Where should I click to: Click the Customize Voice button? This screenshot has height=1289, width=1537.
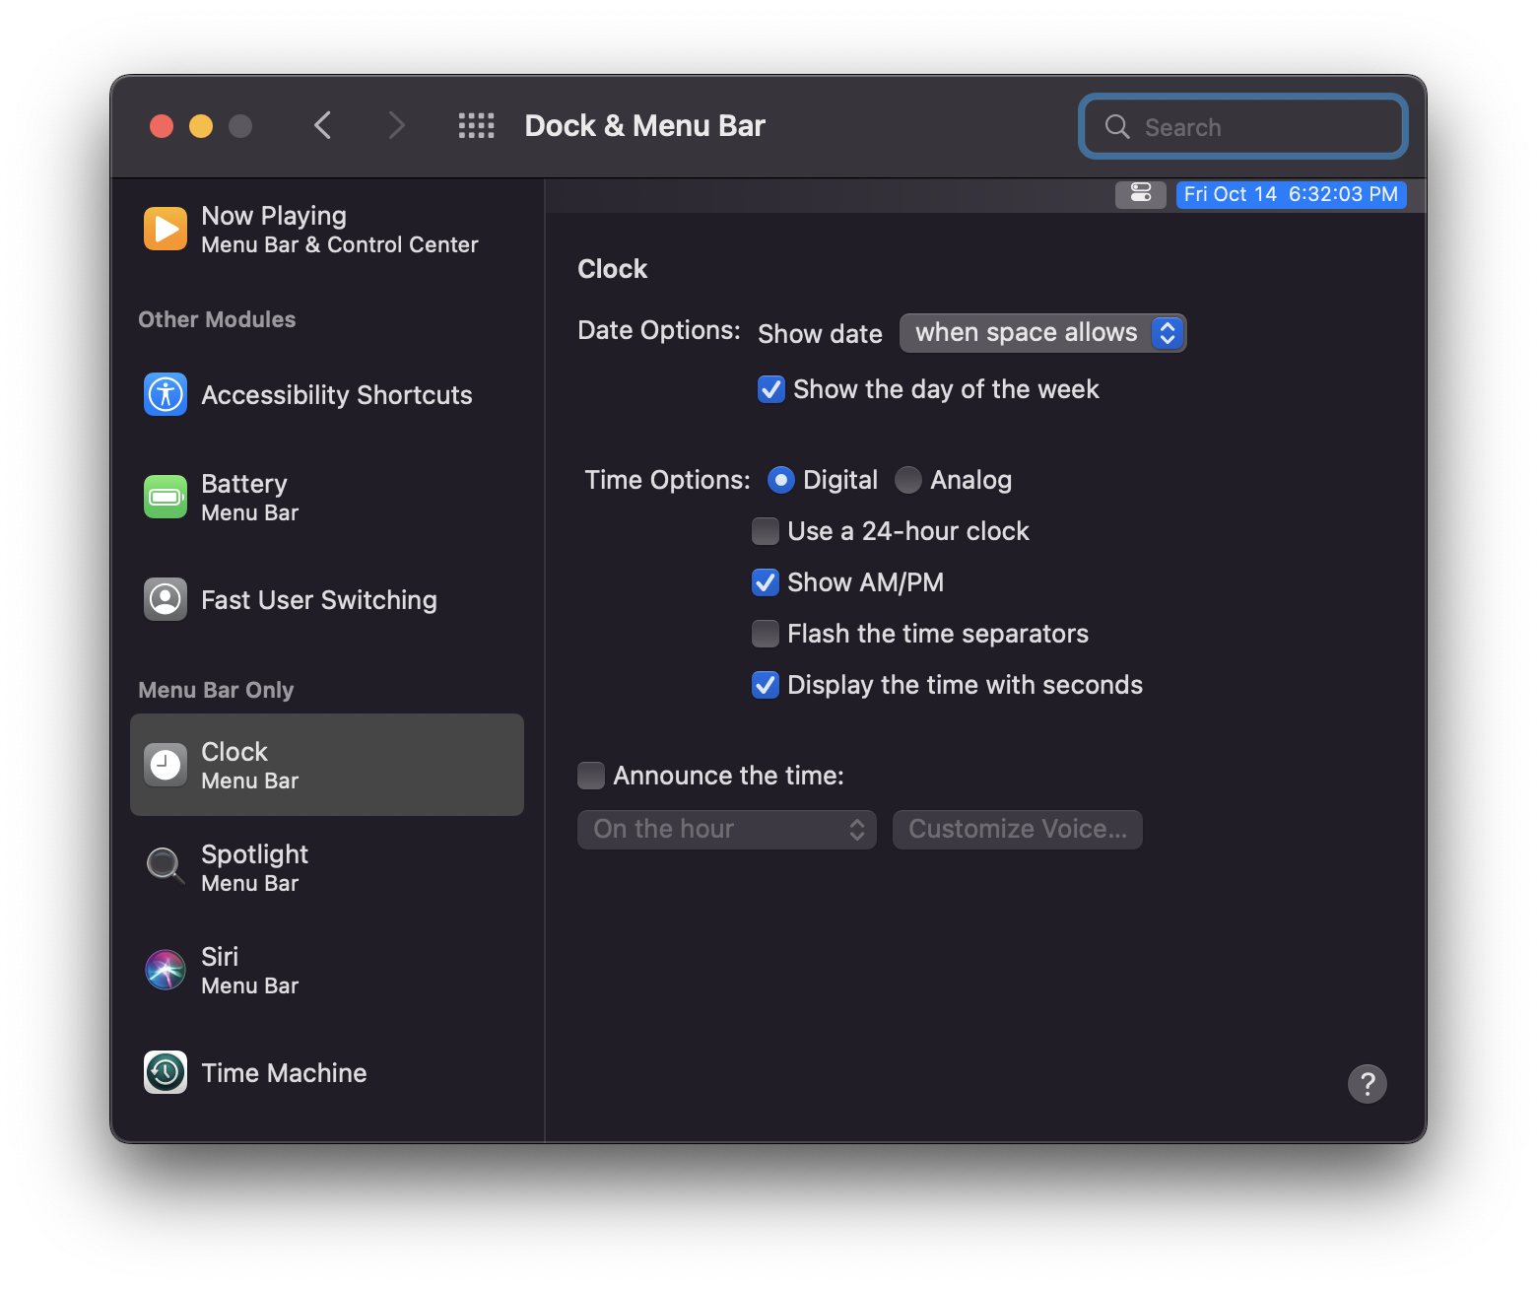pos(1017,830)
